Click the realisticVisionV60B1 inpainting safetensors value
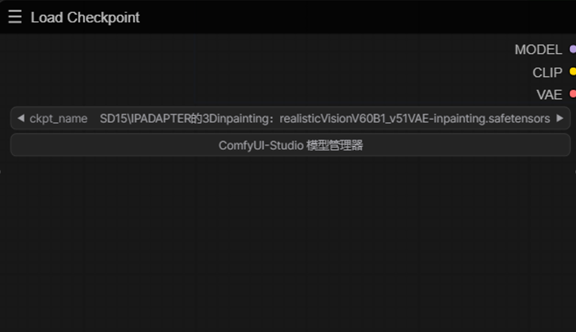Screen dimensions: 576x332 point(415,118)
